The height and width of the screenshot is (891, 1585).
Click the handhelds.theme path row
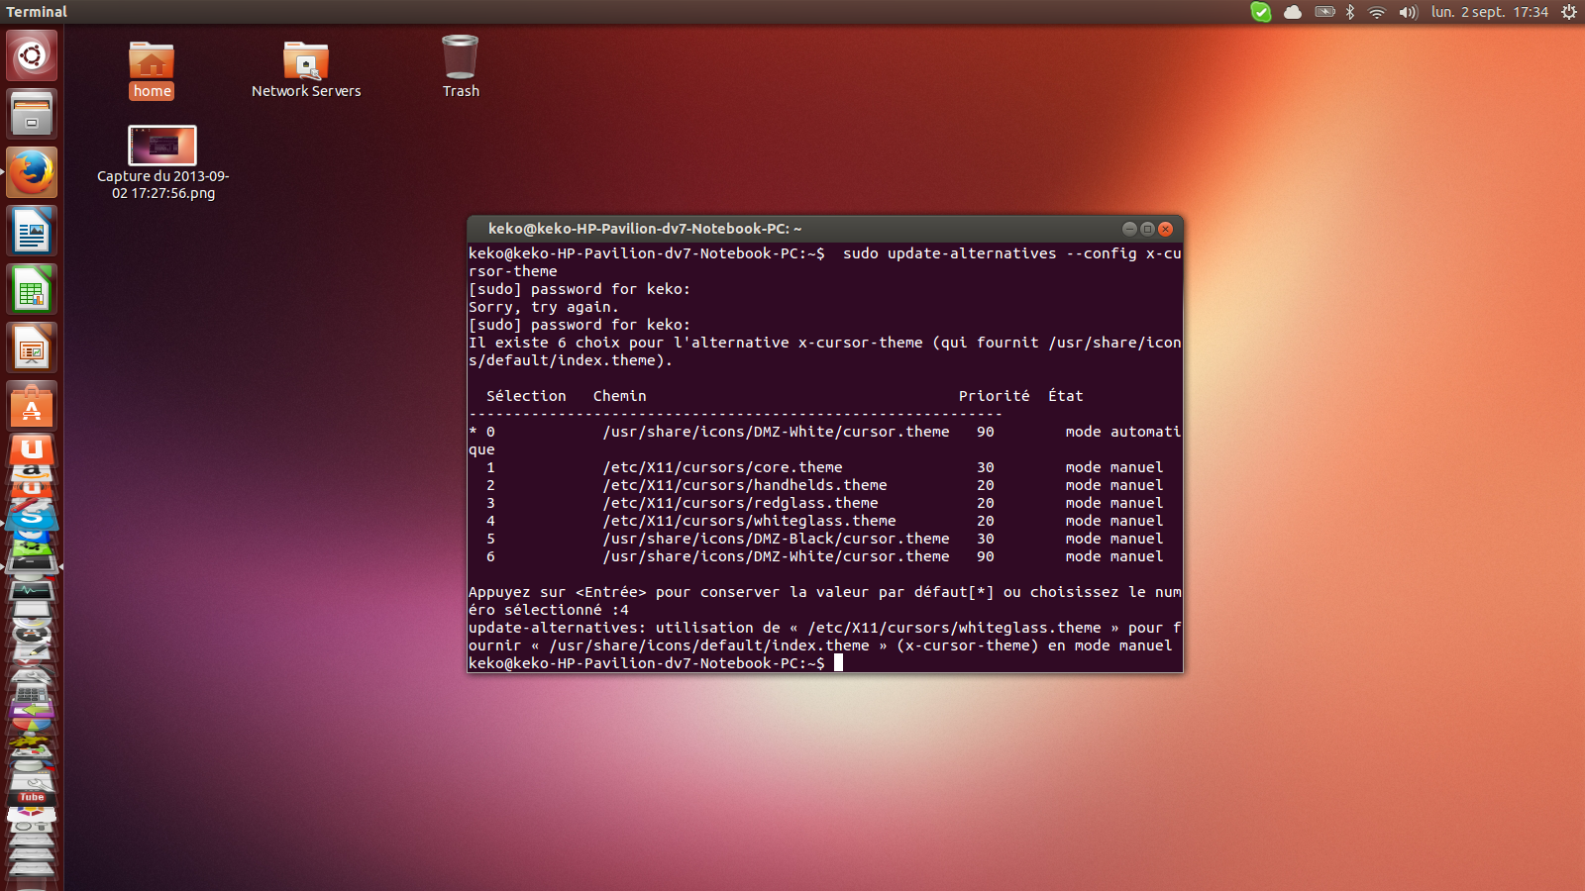click(745, 485)
